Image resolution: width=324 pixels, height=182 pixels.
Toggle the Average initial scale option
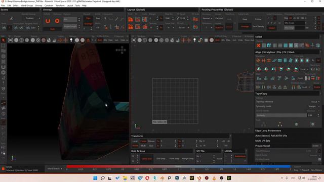coord(245,26)
